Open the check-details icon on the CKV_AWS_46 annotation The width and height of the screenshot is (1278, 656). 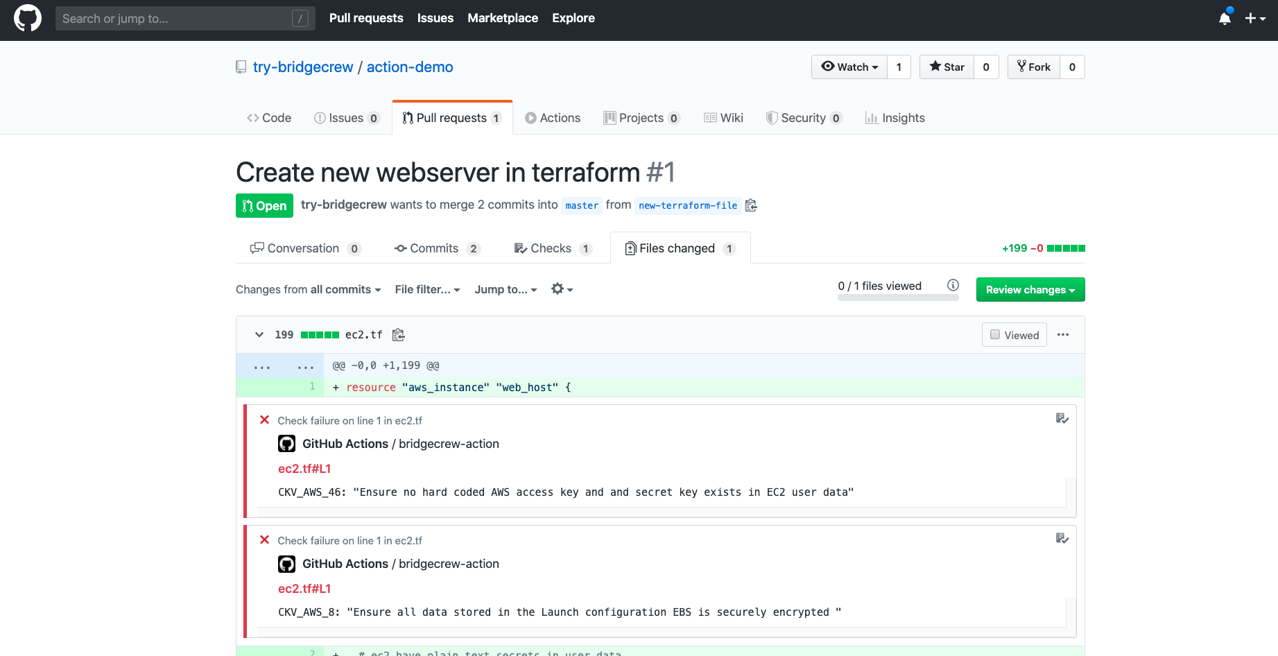pyautogui.click(x=1062, y=418)
